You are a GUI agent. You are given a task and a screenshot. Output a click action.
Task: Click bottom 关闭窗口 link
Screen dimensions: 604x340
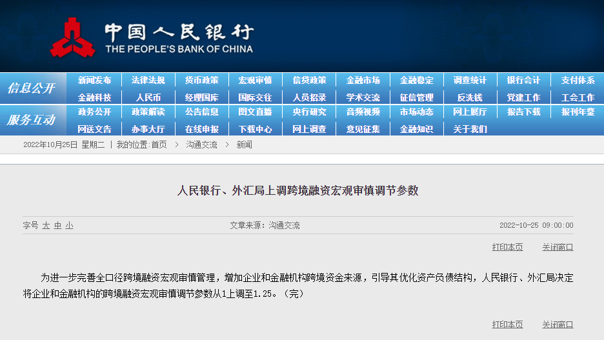tap(558, 325)
